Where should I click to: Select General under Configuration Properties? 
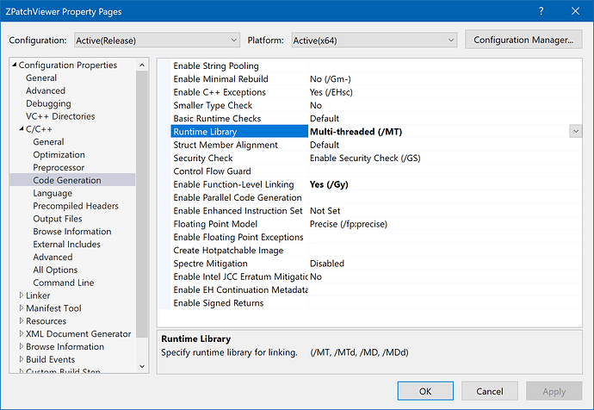tap(41, 78)
